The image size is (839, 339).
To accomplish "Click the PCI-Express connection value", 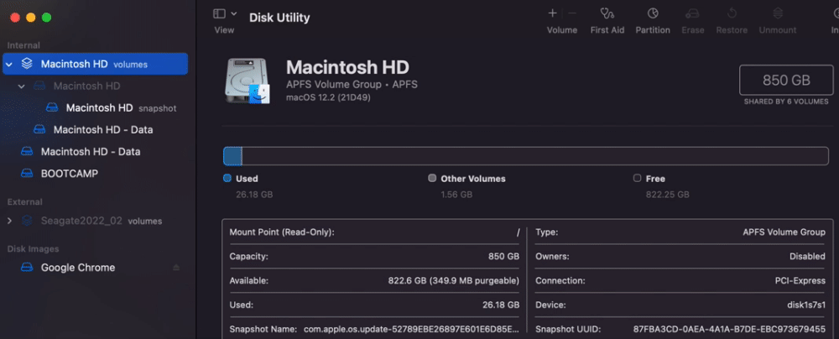I will coord(799,280).
